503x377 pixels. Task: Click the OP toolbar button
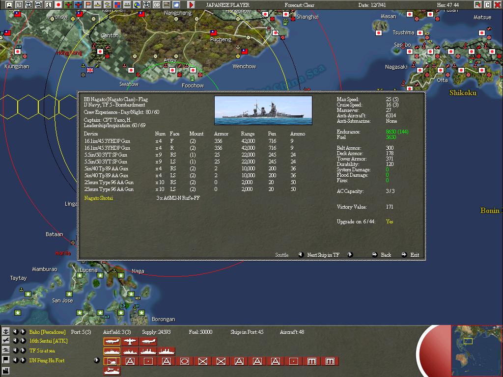coord(157,4)
